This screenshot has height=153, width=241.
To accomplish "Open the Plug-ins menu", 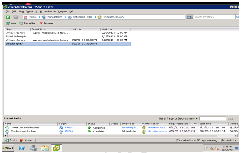I will click(x=62, y=11).
